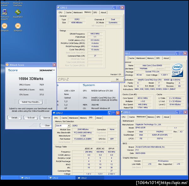
Task: Open the 3DMark03 desktop icon
Action: pyautogui.click(x=18, y=26)
